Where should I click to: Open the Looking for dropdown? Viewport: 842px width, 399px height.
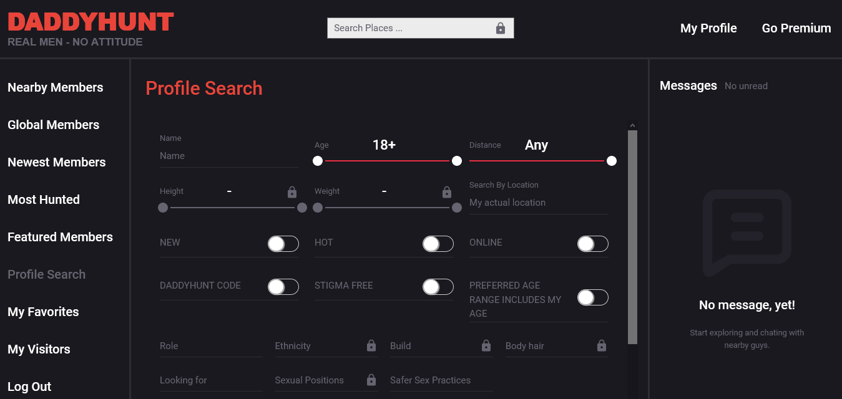(x=211, y=380)
